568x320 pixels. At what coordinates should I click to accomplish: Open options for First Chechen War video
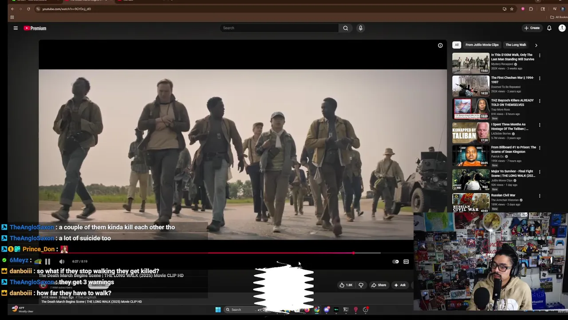540,78
